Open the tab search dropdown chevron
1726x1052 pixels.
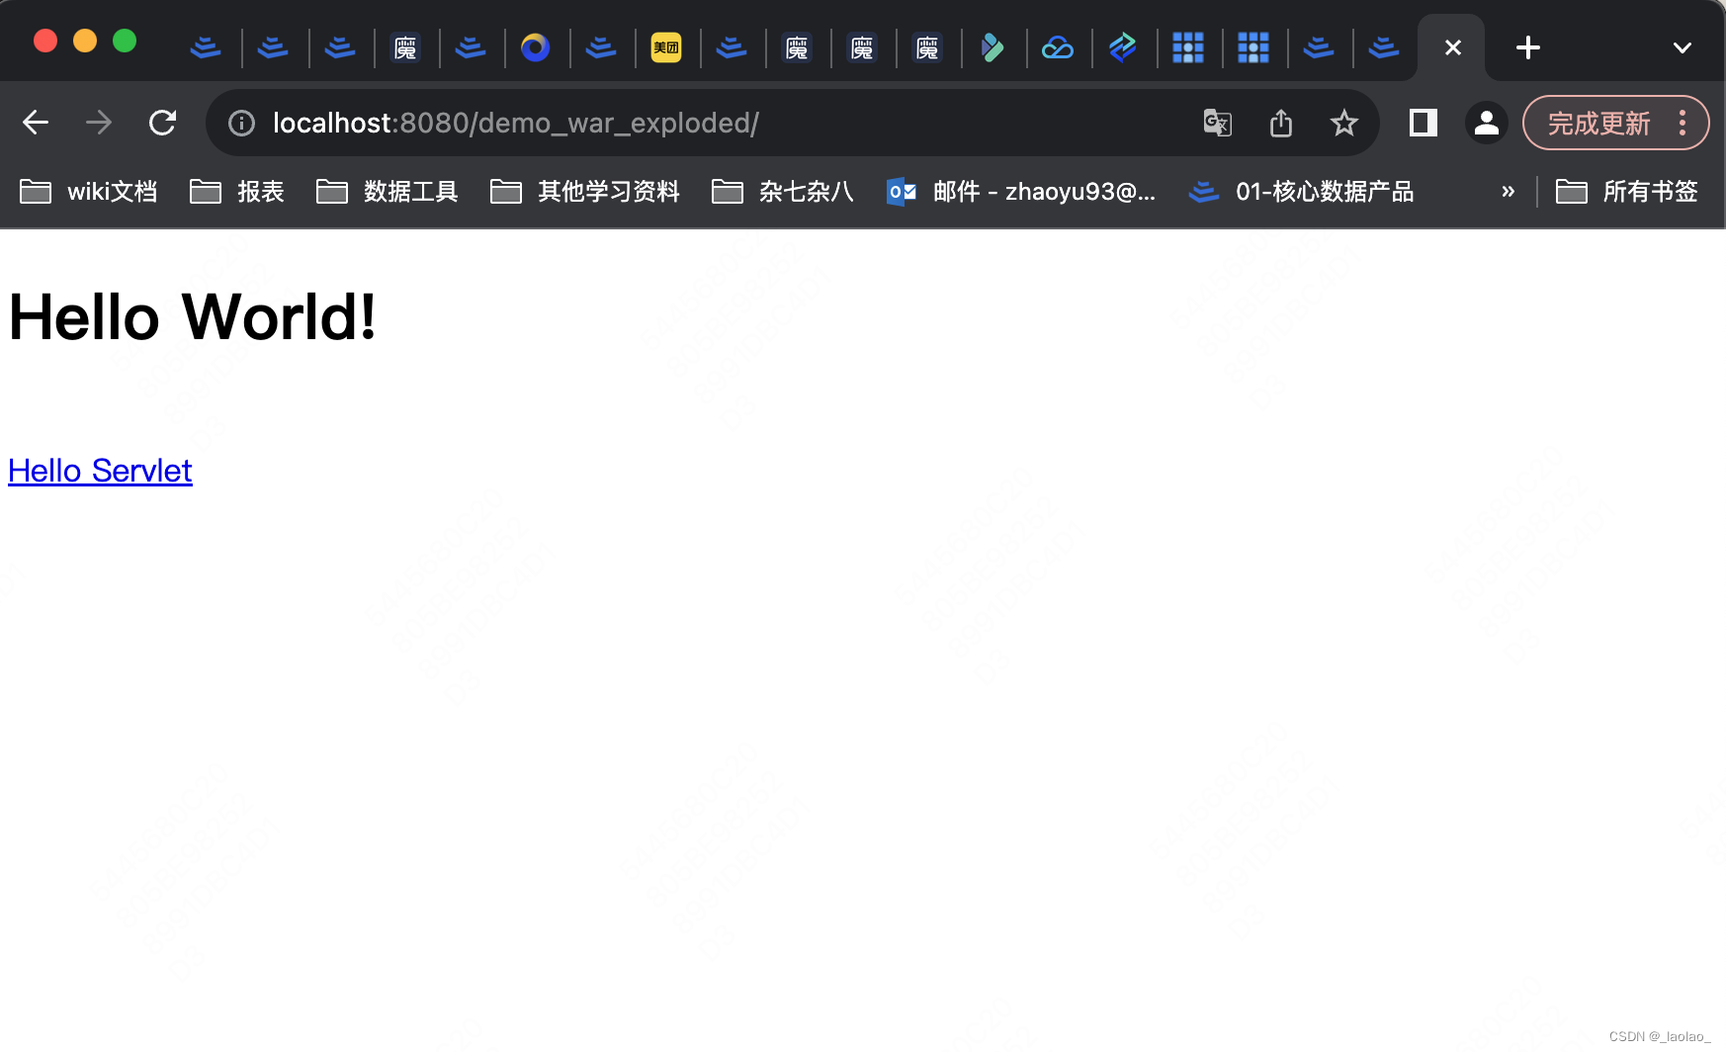click(x=1682, y=47)
